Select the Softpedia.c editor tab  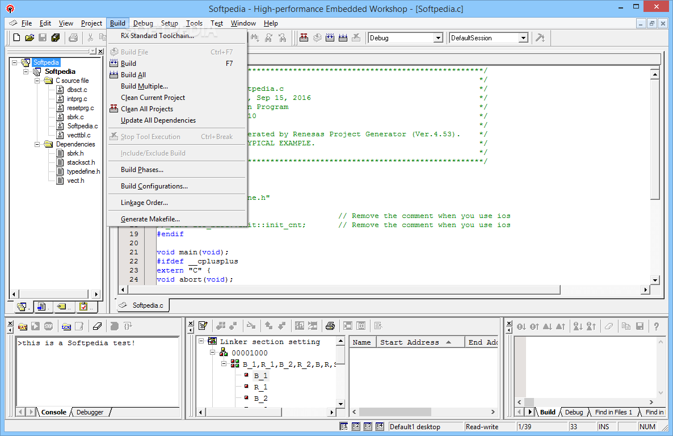tap(143, 305)
